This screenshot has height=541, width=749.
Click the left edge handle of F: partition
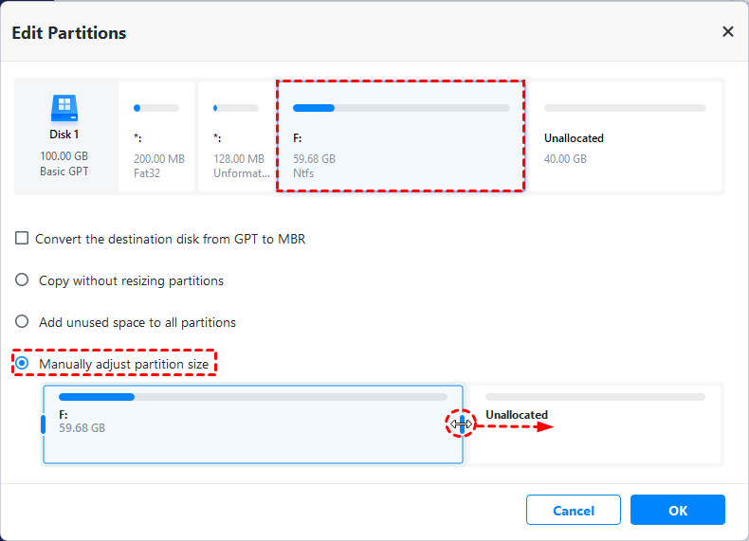coord(44,424)
